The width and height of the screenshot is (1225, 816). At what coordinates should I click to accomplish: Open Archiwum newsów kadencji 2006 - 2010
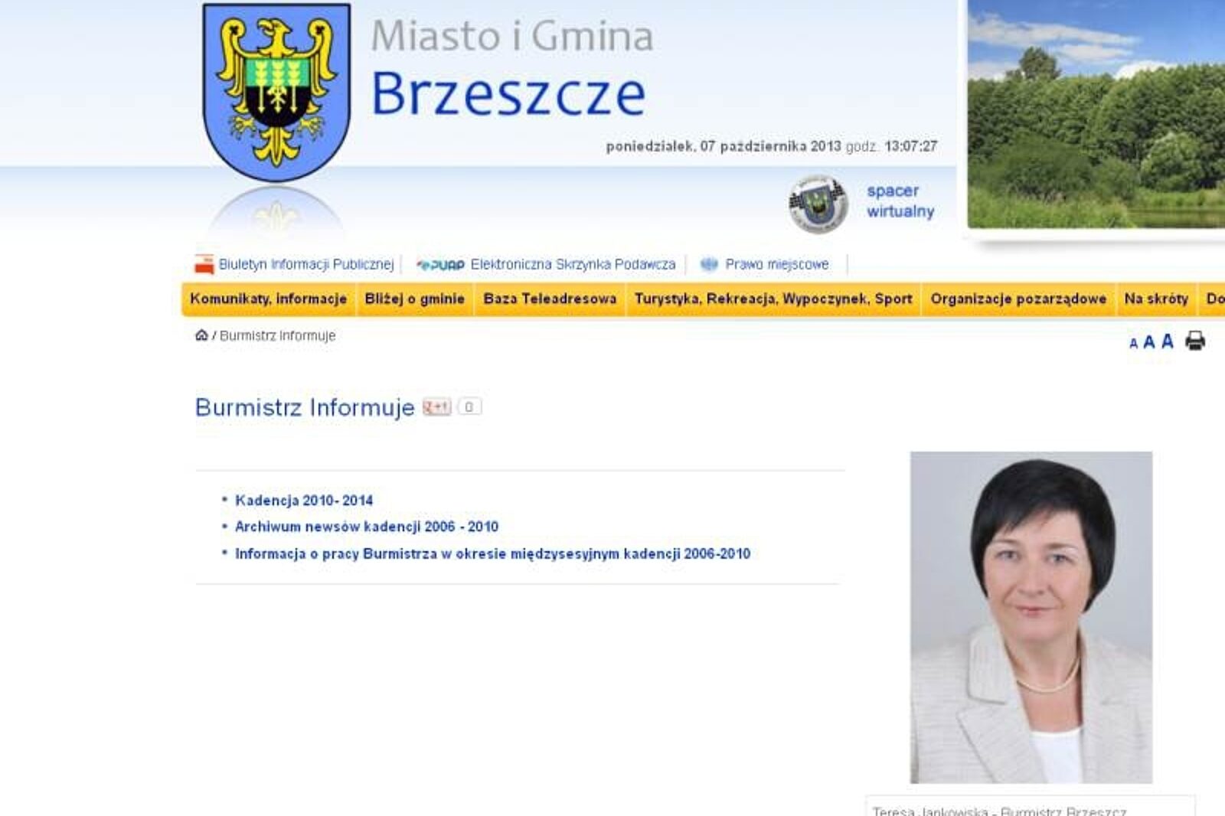[x=366, y=527]
